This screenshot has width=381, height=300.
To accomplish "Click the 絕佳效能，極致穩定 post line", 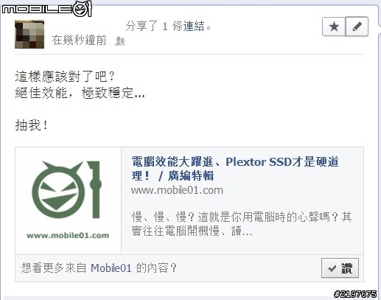I will point(80,93).
